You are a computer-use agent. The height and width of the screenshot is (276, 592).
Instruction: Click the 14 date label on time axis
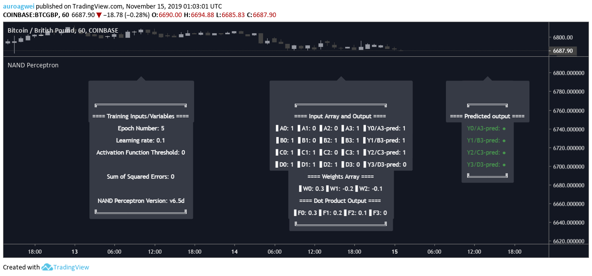234,251
